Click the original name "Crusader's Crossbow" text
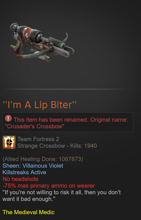 tap(34, 126)
